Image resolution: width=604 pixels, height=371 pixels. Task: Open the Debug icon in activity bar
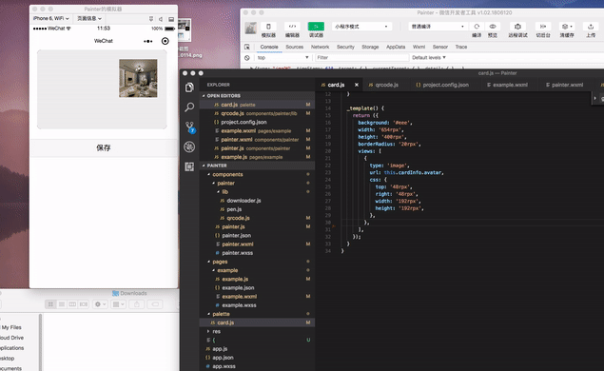point(189,146)
